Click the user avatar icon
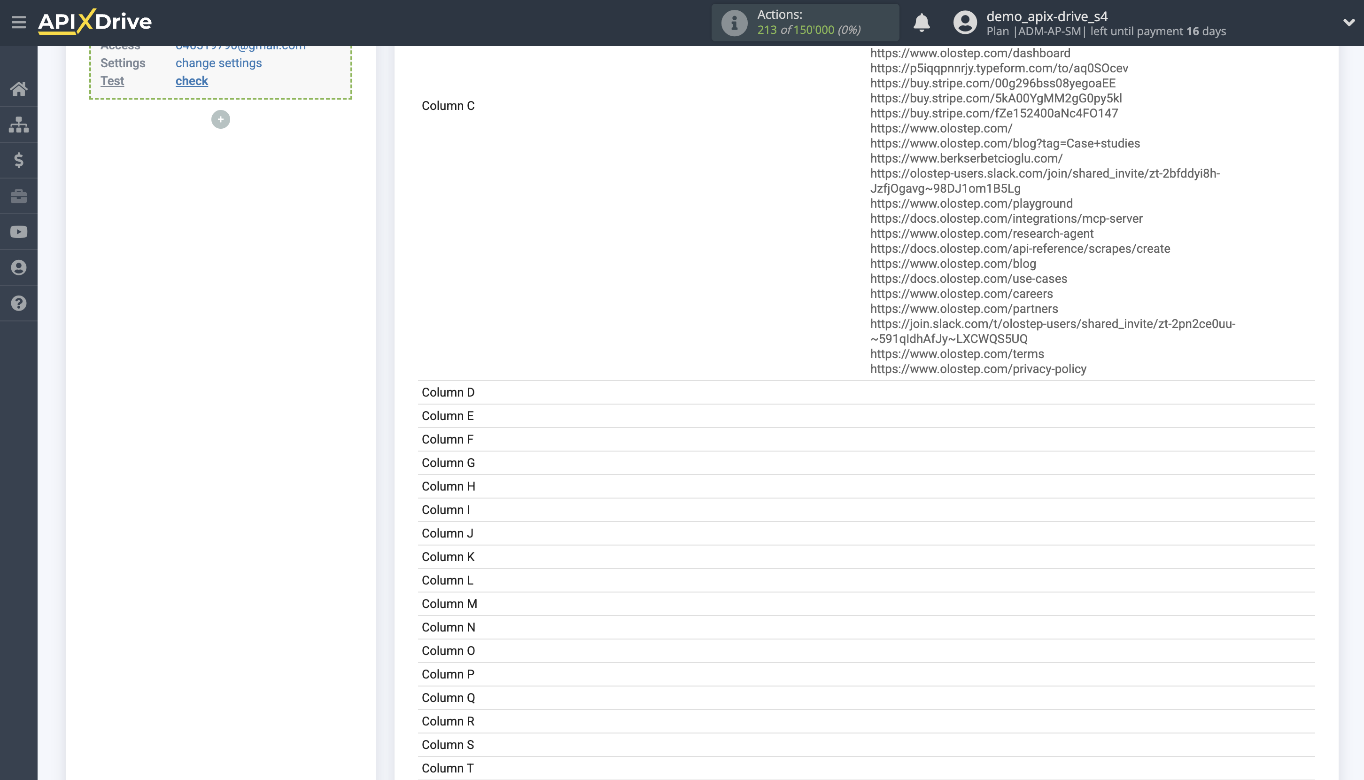 point(964,23)
